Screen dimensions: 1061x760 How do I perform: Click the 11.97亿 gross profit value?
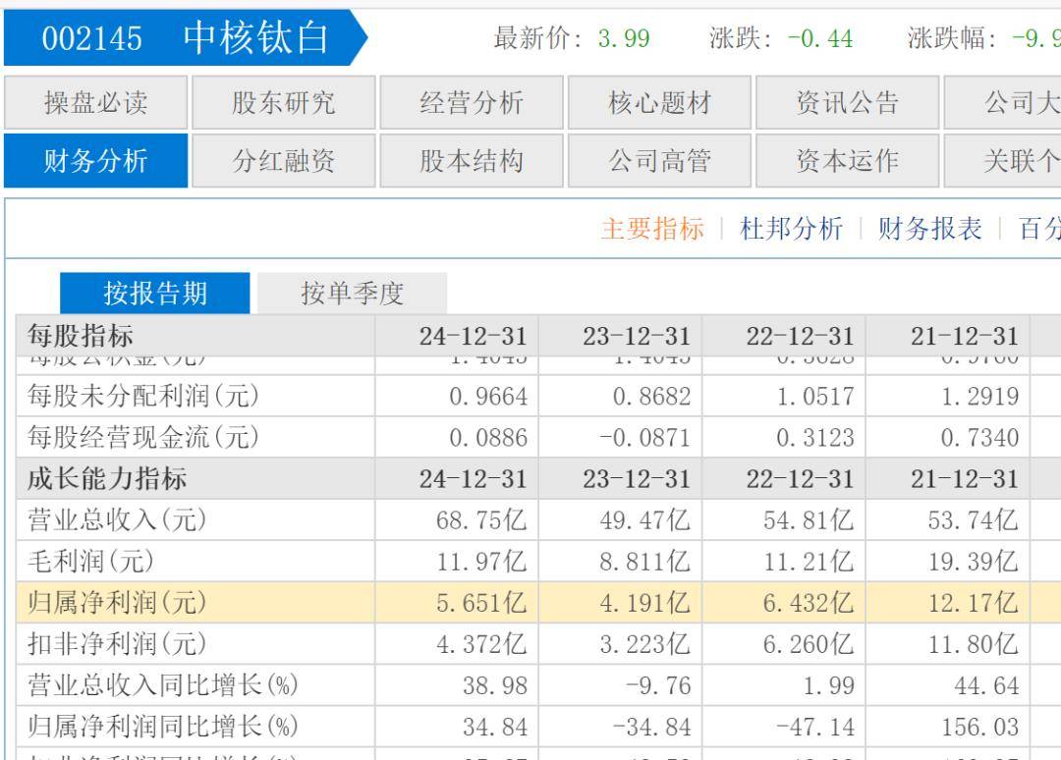tap(481, 562)
